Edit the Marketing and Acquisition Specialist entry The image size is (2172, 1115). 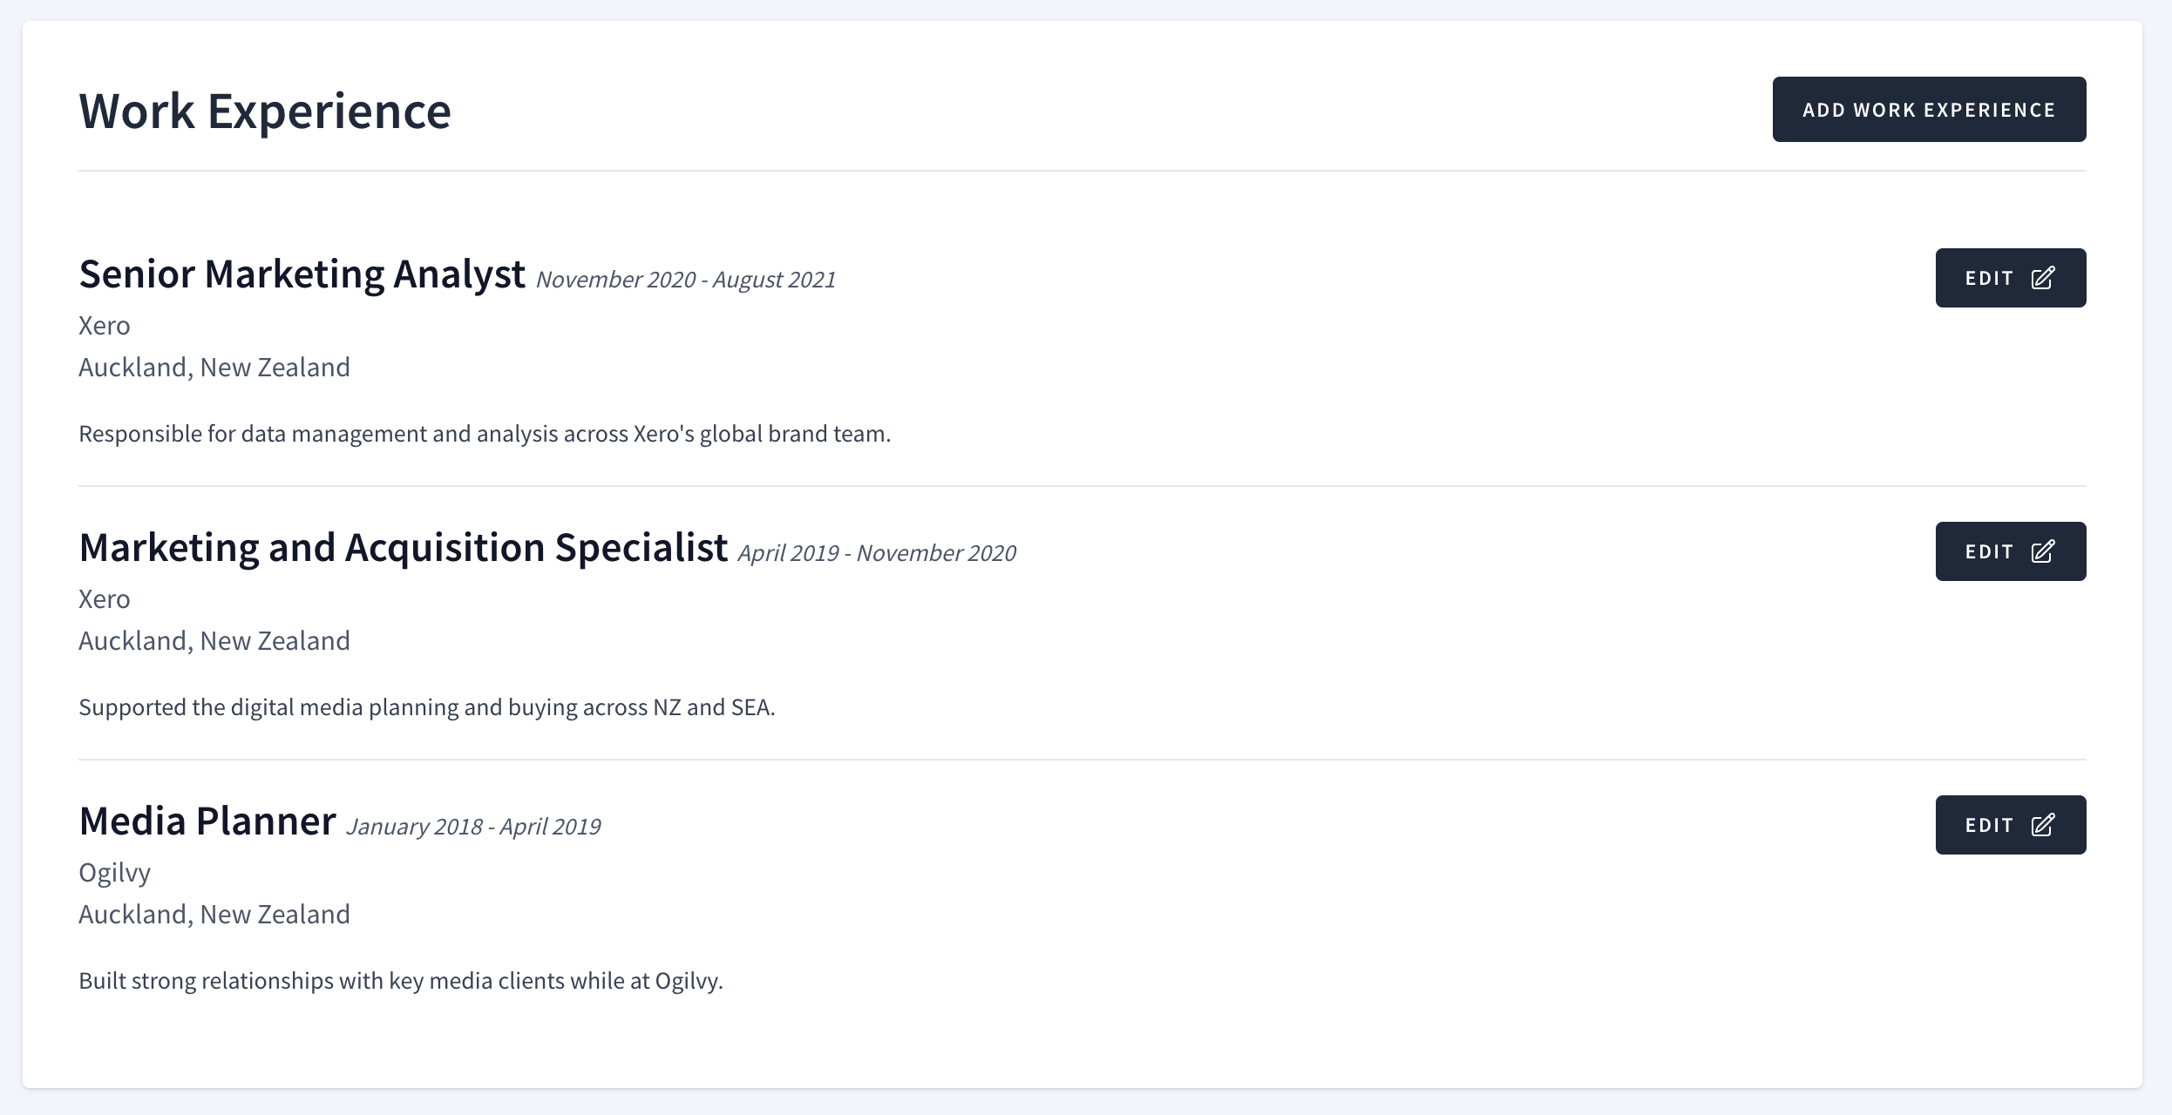pyautogui.click(x=2011, y=551)
